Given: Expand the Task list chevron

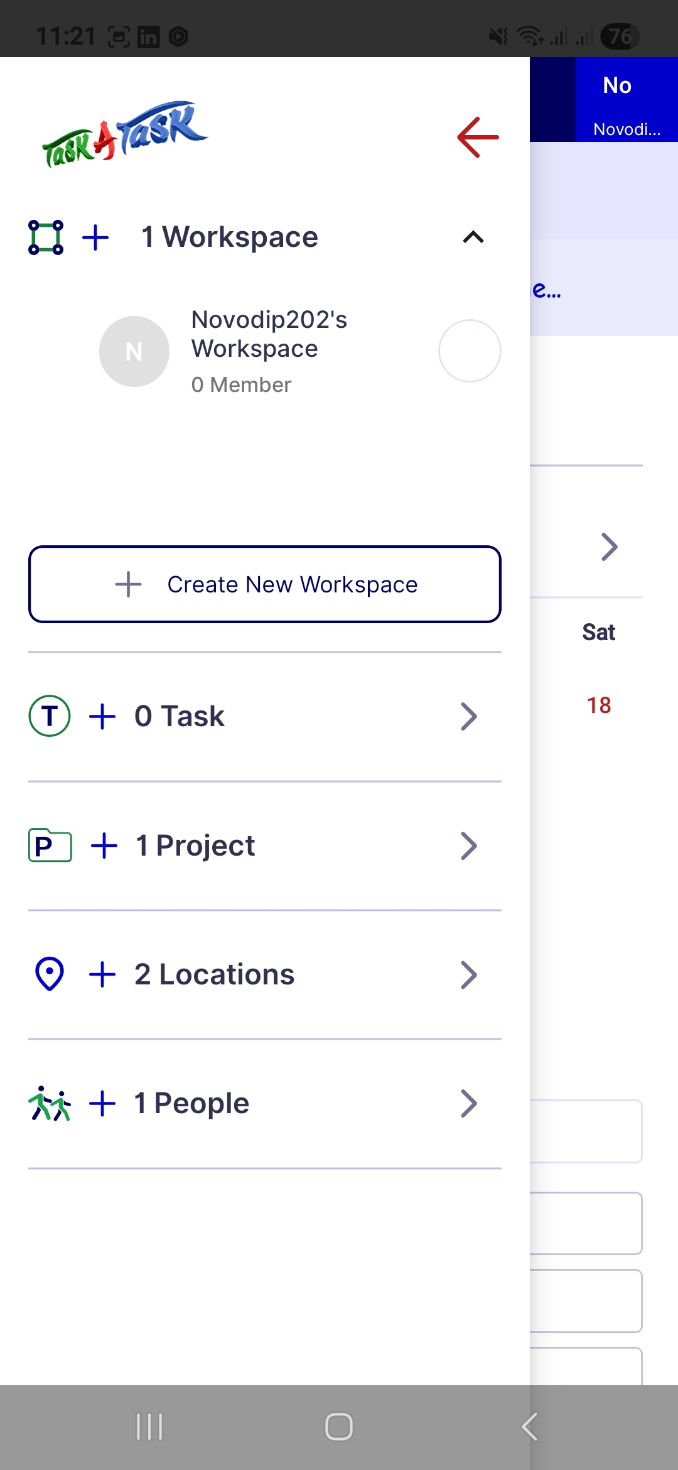Looking at the screenshot, I should coord(469,716).
